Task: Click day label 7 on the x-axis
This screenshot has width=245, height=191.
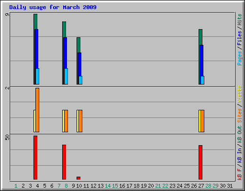Action: point(59,186)
